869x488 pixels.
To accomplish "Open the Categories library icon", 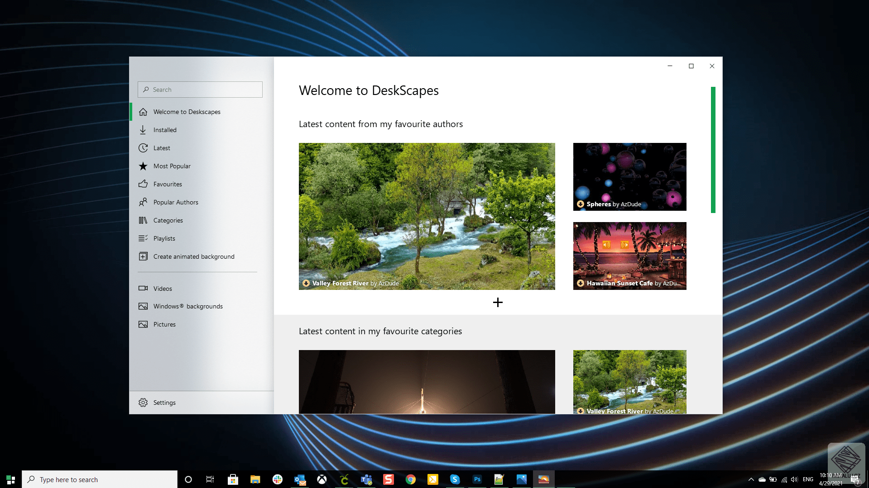I will pos(143,220).
